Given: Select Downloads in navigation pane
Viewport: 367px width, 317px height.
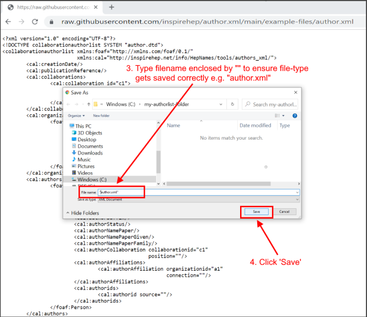Looking at the screenshot, I should 87,153.
